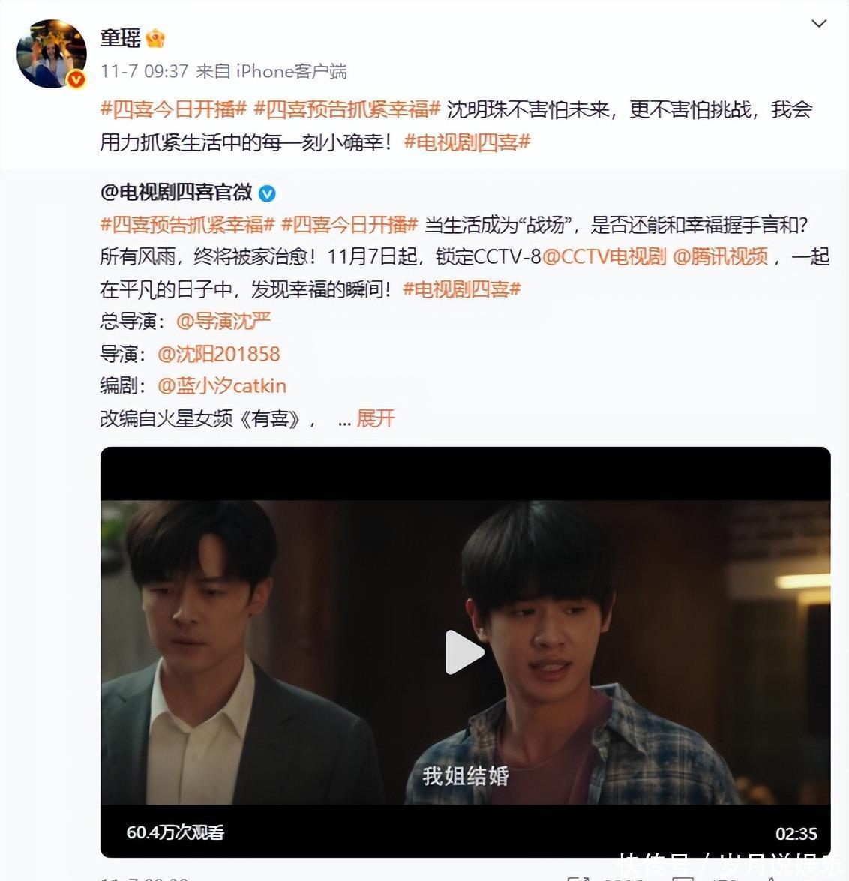Open hashtag #四喜预告抓紧幸福# in 童瑶's post
This screenshot has height=881, width=849.
tap(346, 109)
